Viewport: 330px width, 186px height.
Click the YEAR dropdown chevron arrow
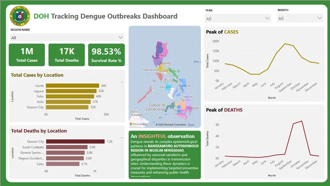click(x=267, y=19)
